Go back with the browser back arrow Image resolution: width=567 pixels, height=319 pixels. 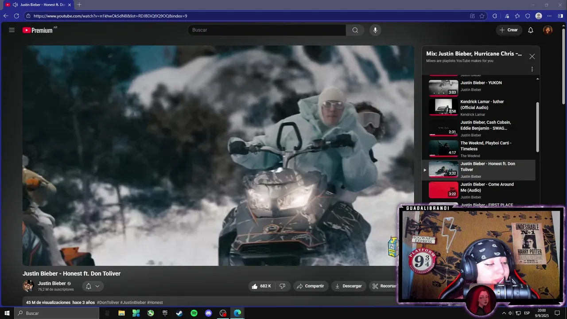point(6,16)
